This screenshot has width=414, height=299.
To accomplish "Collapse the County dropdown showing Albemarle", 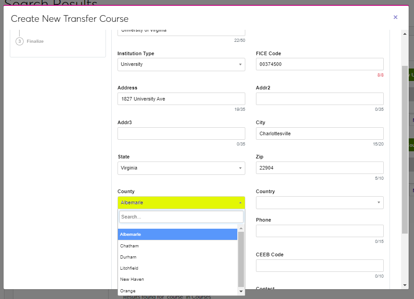I will point(181,203).
